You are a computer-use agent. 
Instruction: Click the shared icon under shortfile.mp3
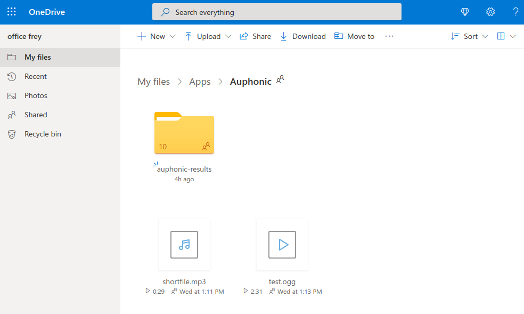[x=174, y=291]
